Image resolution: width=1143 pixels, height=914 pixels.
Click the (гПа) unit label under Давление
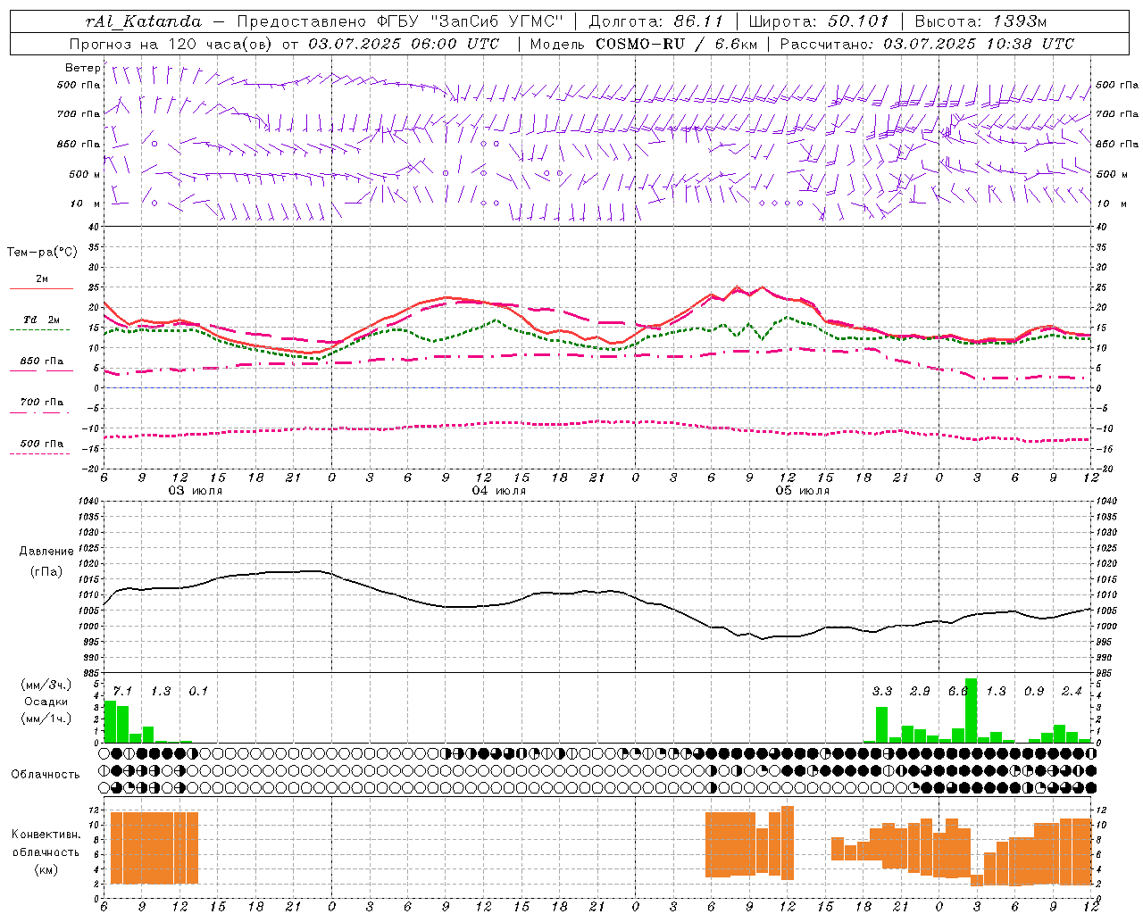pos(46,572)
